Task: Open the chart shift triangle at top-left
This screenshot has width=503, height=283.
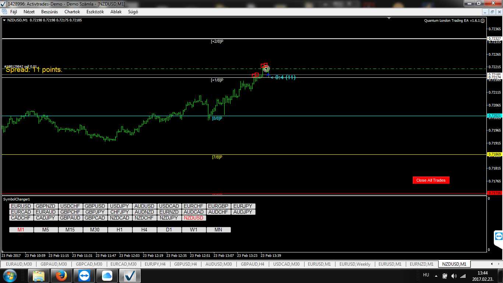Action: pos(4,20)
